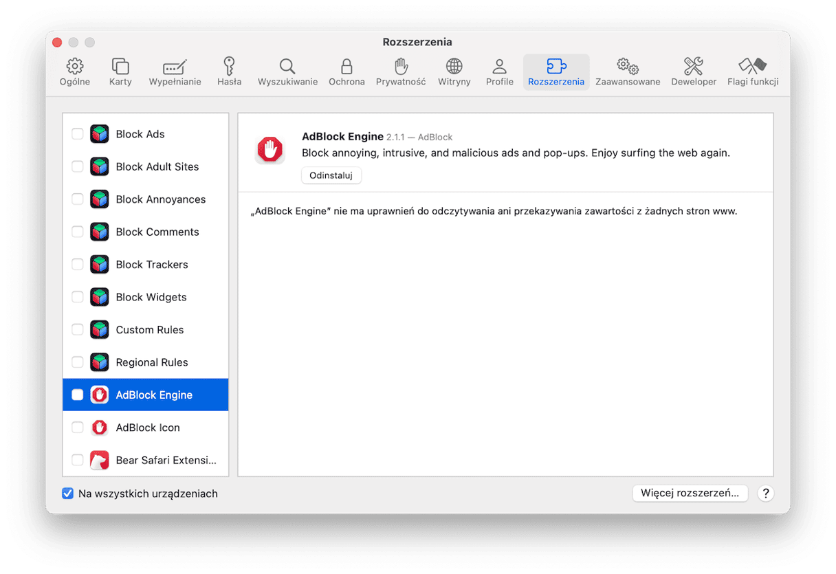This screenshot has height=574, width=836.
Task: Open the Deweloper tools icon
Action: (x=694, y=67)
